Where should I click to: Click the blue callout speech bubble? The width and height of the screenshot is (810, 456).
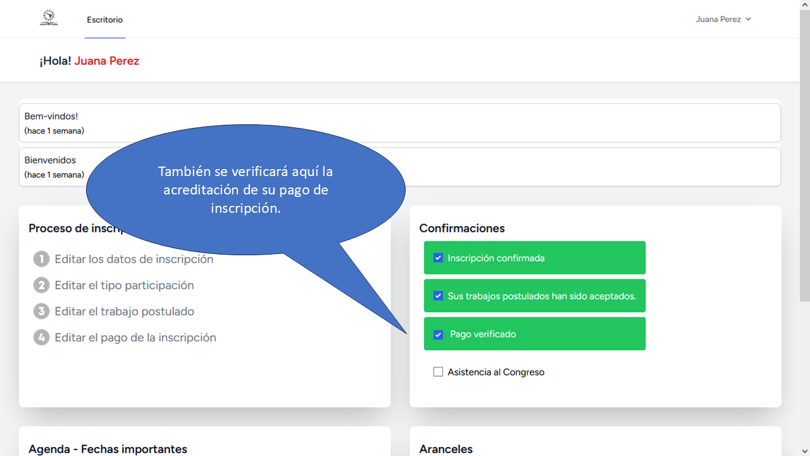tap(246, 189)
